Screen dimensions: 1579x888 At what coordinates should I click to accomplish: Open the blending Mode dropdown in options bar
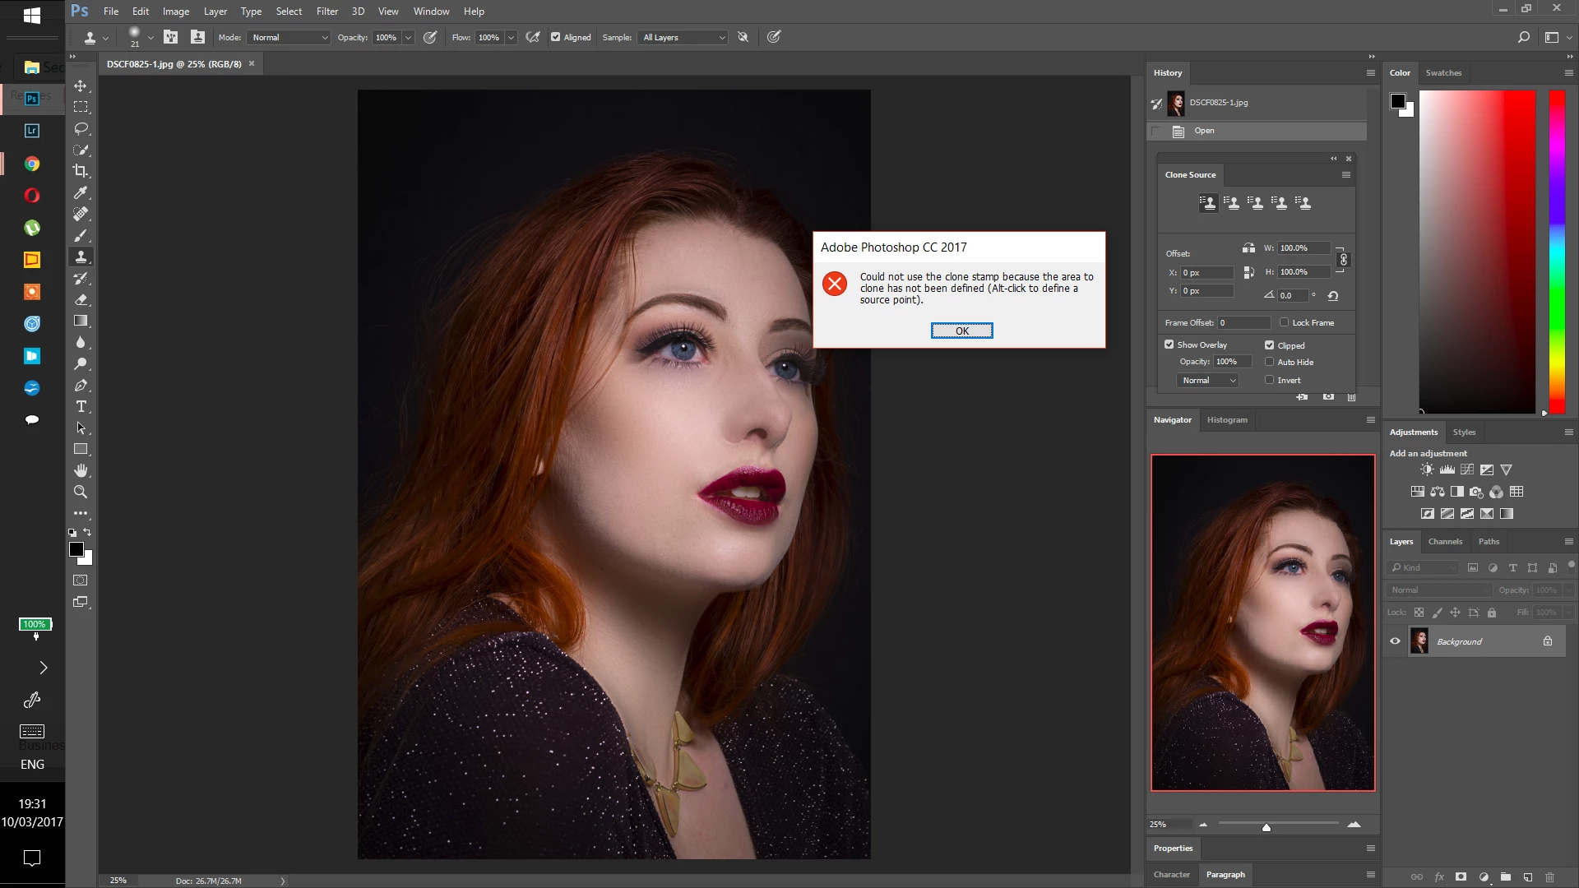(x=289, y=37)
